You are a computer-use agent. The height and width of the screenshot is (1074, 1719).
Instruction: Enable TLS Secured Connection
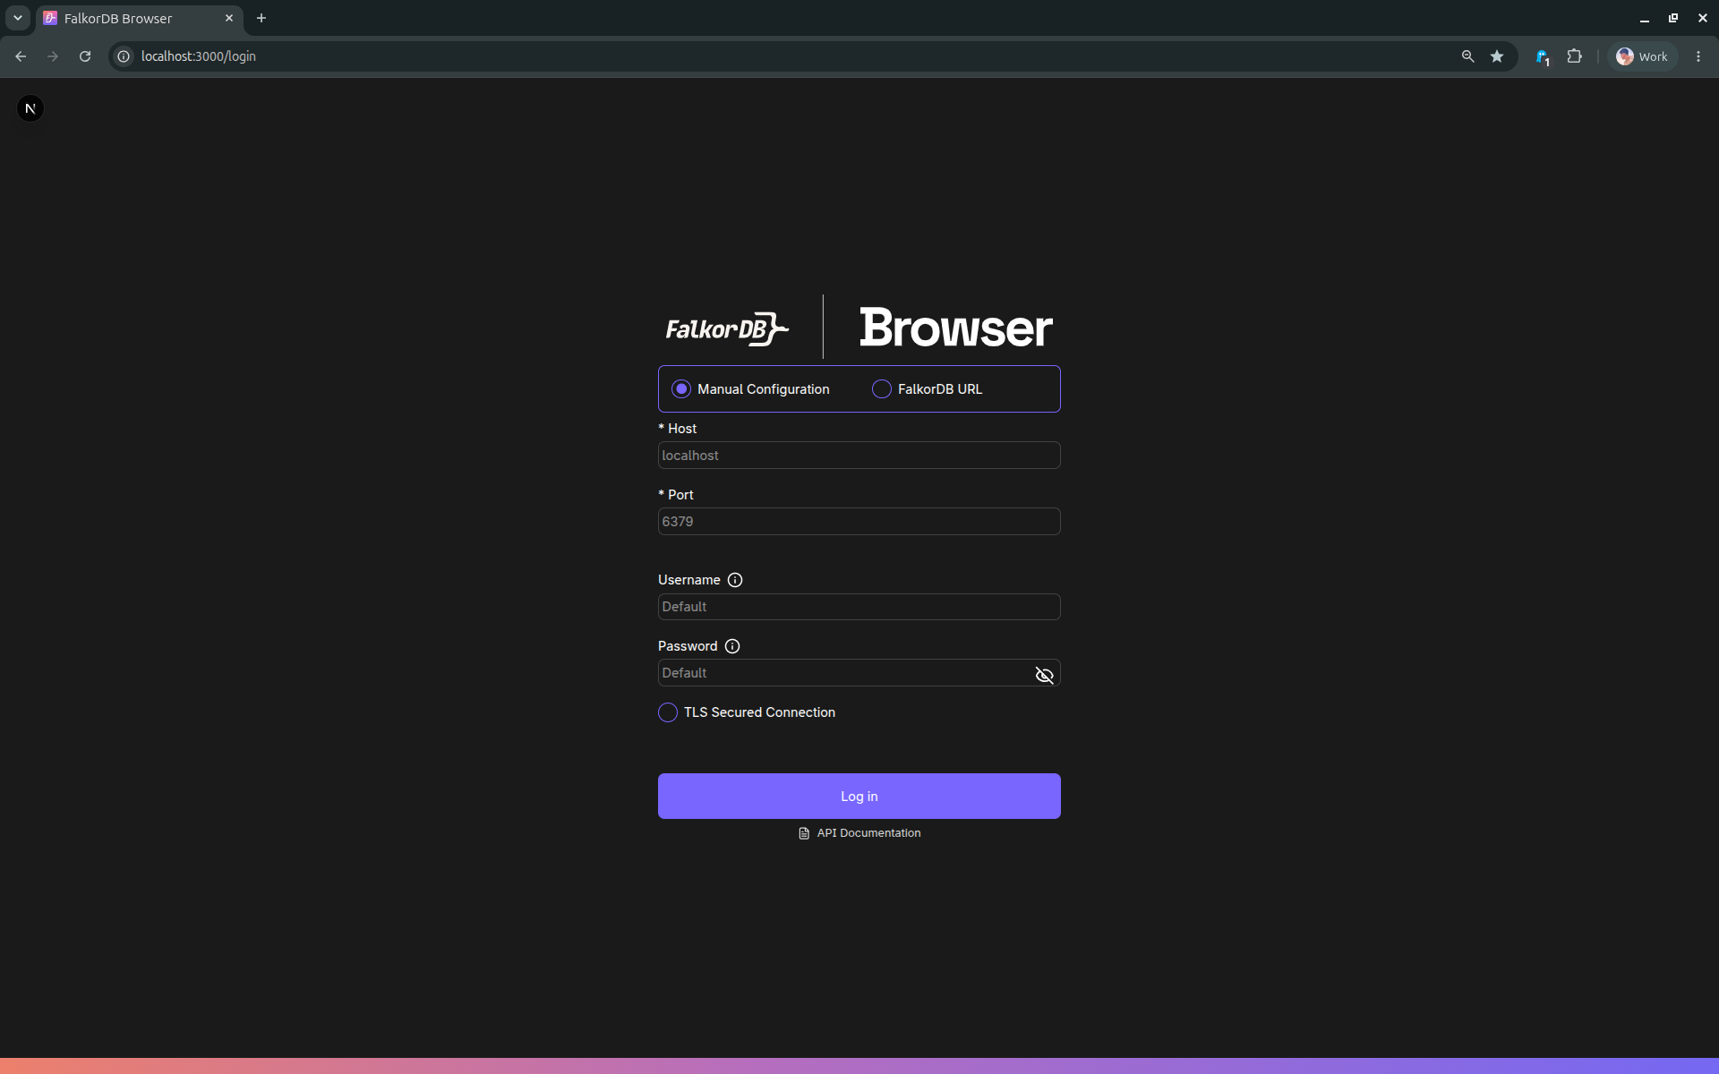(668, 712)
